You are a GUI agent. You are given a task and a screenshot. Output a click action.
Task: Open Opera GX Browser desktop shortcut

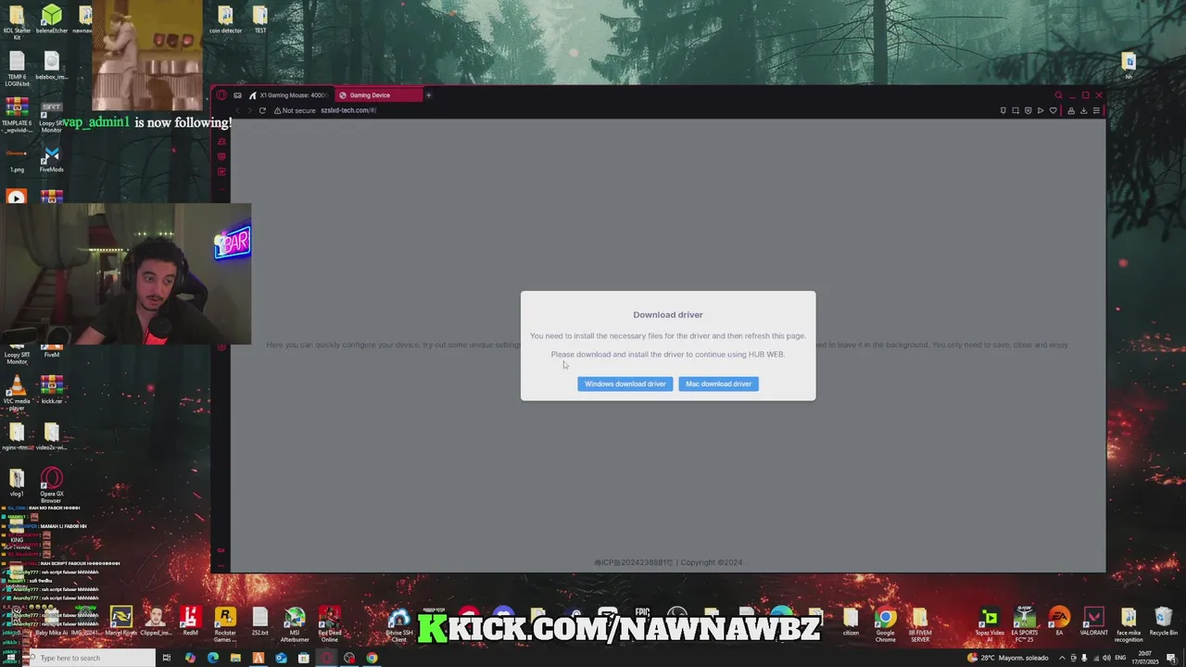click(52, 485)
